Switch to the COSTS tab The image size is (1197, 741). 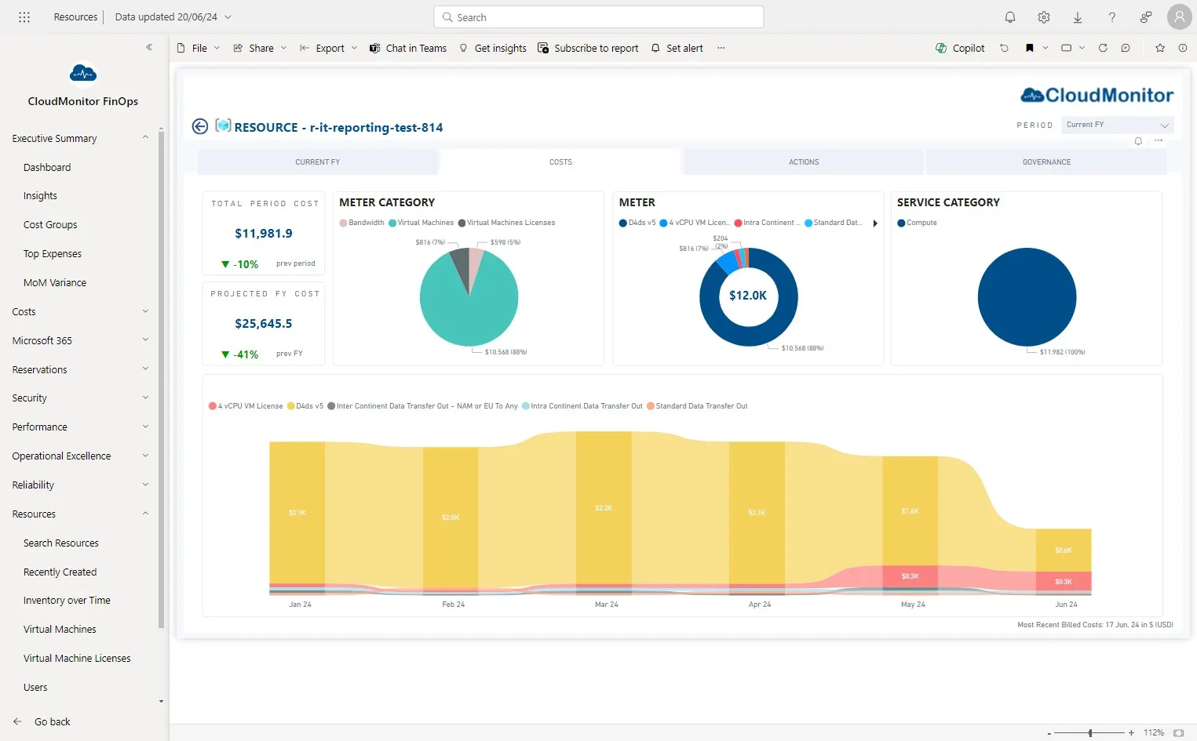pos(560,162)
